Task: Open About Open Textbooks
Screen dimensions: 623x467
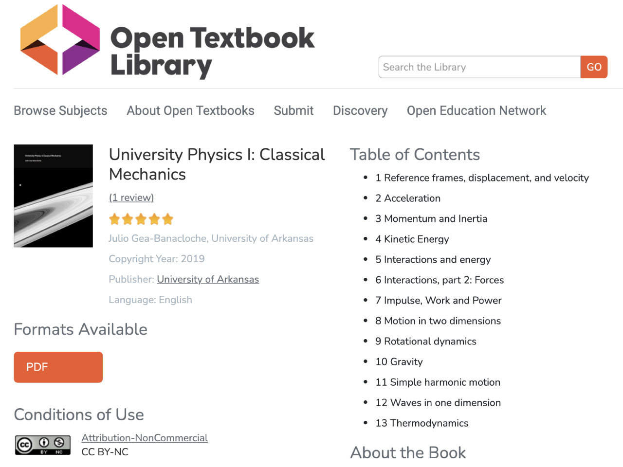Action: click(x=190, y=110)
